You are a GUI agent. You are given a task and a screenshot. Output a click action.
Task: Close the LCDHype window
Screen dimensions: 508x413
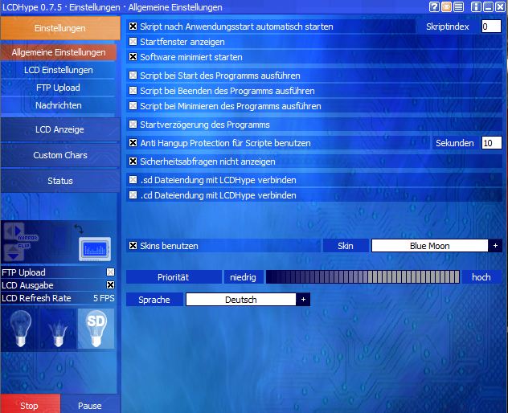click(x=501, y=6)
